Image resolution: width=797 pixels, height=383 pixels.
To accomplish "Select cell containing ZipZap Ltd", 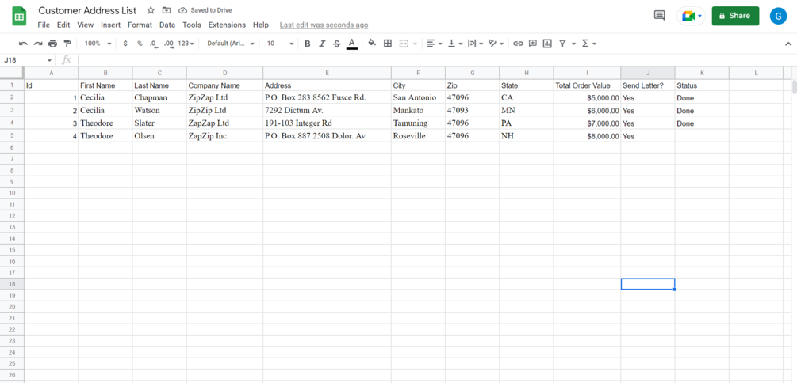I will pos(224,98).
